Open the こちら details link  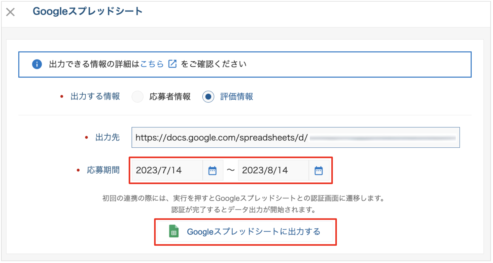152,64
